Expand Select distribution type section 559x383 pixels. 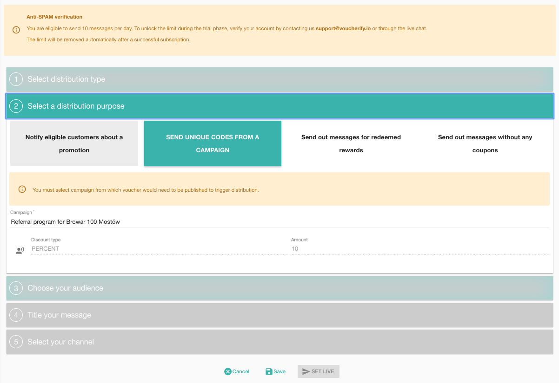[279, 79]
